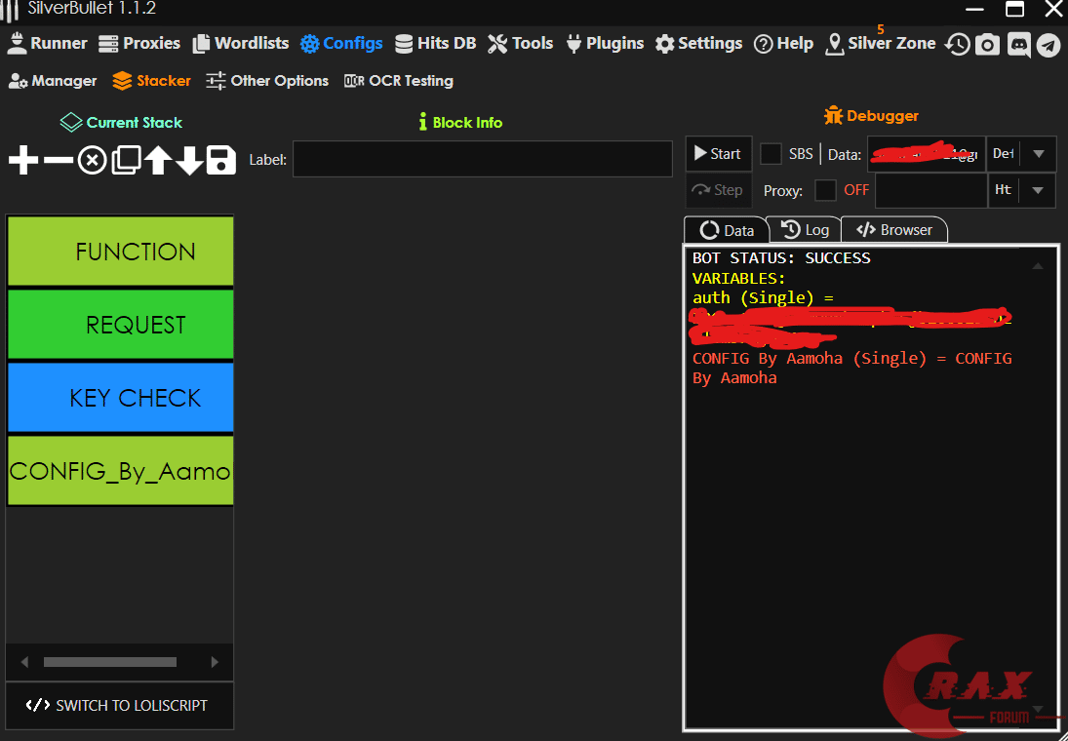
Task: Open the Telegram icon link
Action: point(1048,45)
